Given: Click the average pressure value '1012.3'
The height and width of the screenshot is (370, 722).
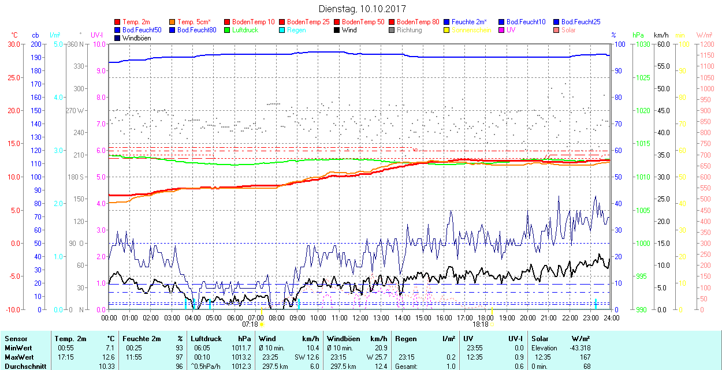Looking at the screenshot, I should point(241,367).
